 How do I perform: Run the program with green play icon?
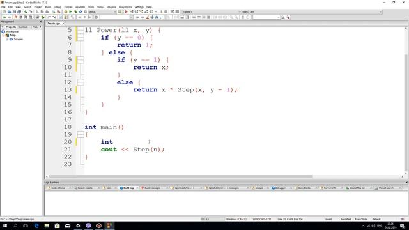click(70, 11)
